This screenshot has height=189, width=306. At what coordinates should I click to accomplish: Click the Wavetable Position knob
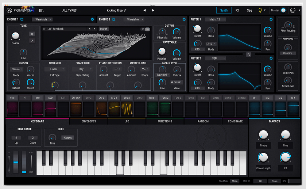click(x=162, y=52)
